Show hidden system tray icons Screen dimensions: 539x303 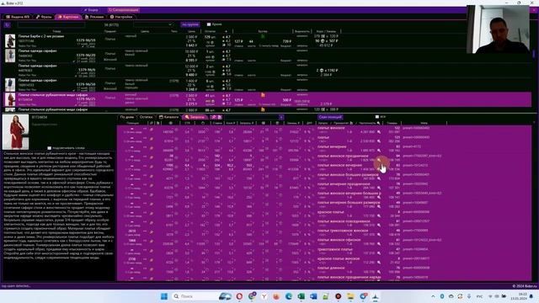click(433, 296)
